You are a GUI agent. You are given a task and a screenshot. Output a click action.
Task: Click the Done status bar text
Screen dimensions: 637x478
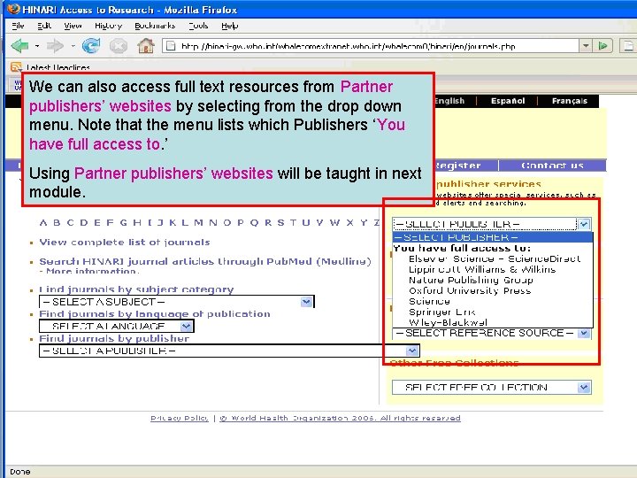[x=19, y=472]
